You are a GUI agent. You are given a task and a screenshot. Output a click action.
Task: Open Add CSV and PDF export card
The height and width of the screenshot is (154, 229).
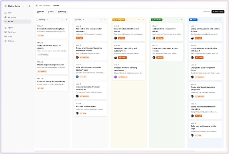52,49
